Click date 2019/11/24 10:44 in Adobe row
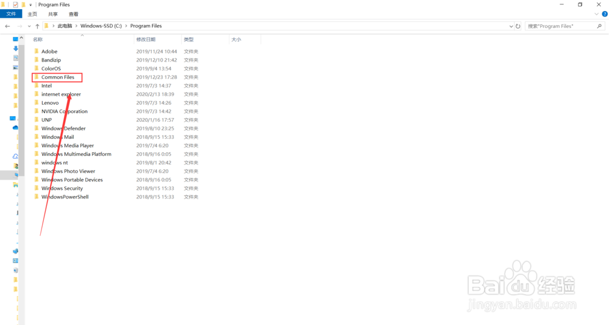Image resolution: width=609 pixels, height=325 pixels. [x=157, y=51]
